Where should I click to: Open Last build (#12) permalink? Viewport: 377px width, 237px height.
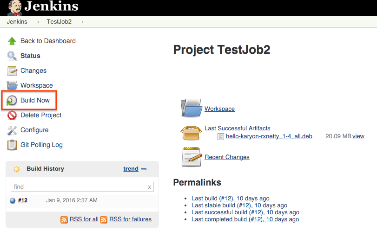tap(230, 199)
